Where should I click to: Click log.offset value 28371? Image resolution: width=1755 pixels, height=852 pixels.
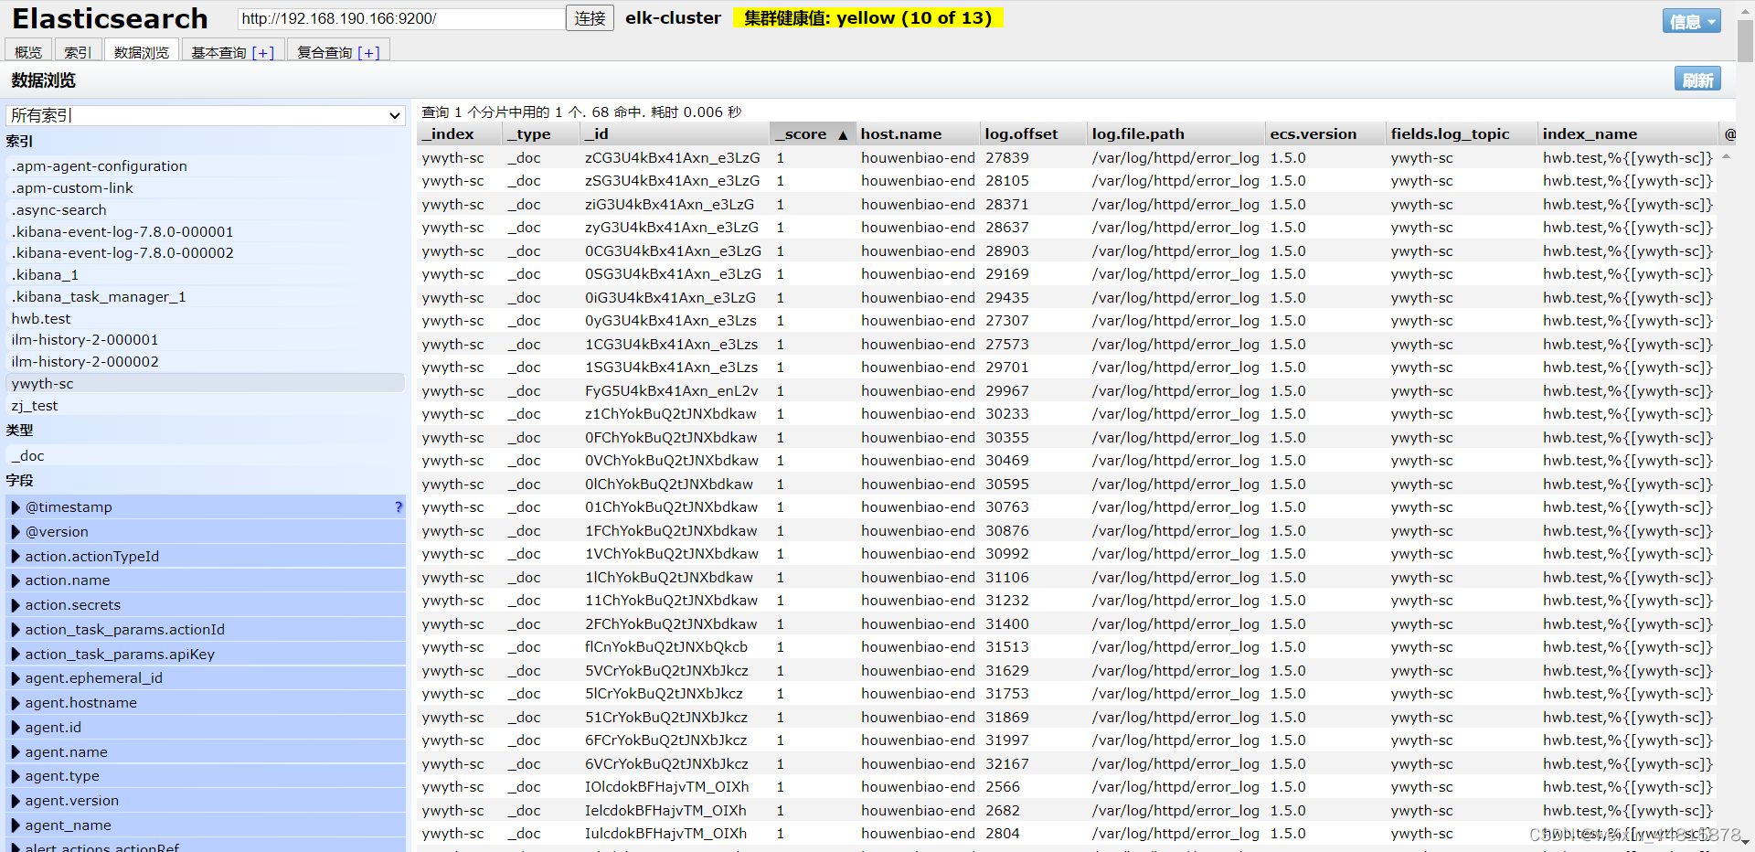coord(1007,205)
